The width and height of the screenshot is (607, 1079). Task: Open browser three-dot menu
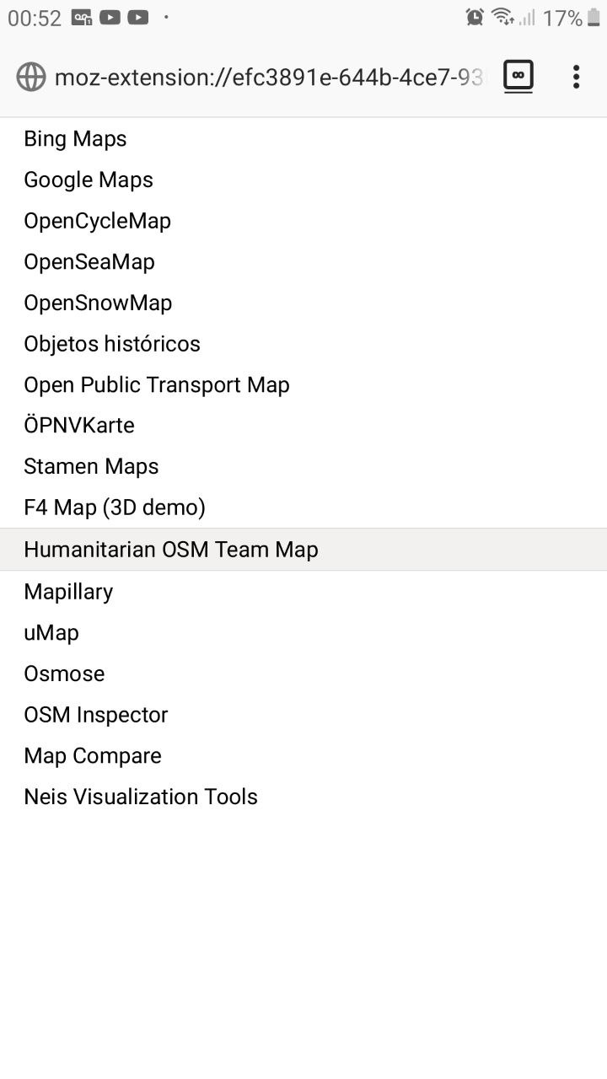click(576, 77)
